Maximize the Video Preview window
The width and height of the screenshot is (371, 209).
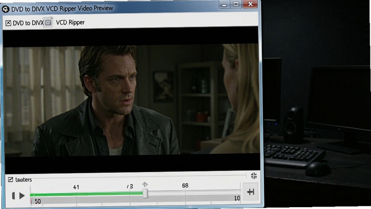pos(236,5)
